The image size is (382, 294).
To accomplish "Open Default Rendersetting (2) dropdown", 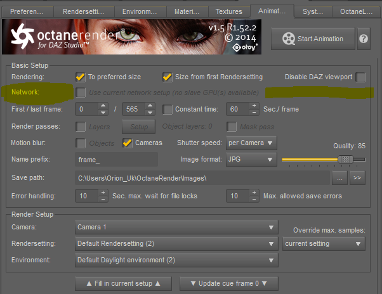I will pyautogui.click(x=176, y=244).
